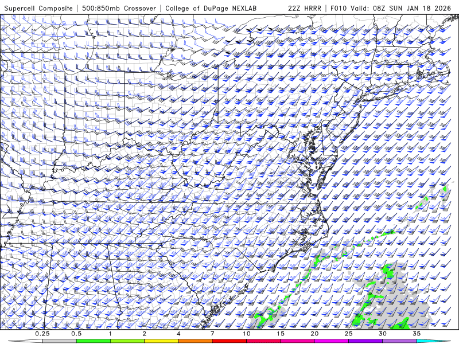Click the '10' legend value label
459x344 pixels.
pyautogui.click(x=247, y=334)
